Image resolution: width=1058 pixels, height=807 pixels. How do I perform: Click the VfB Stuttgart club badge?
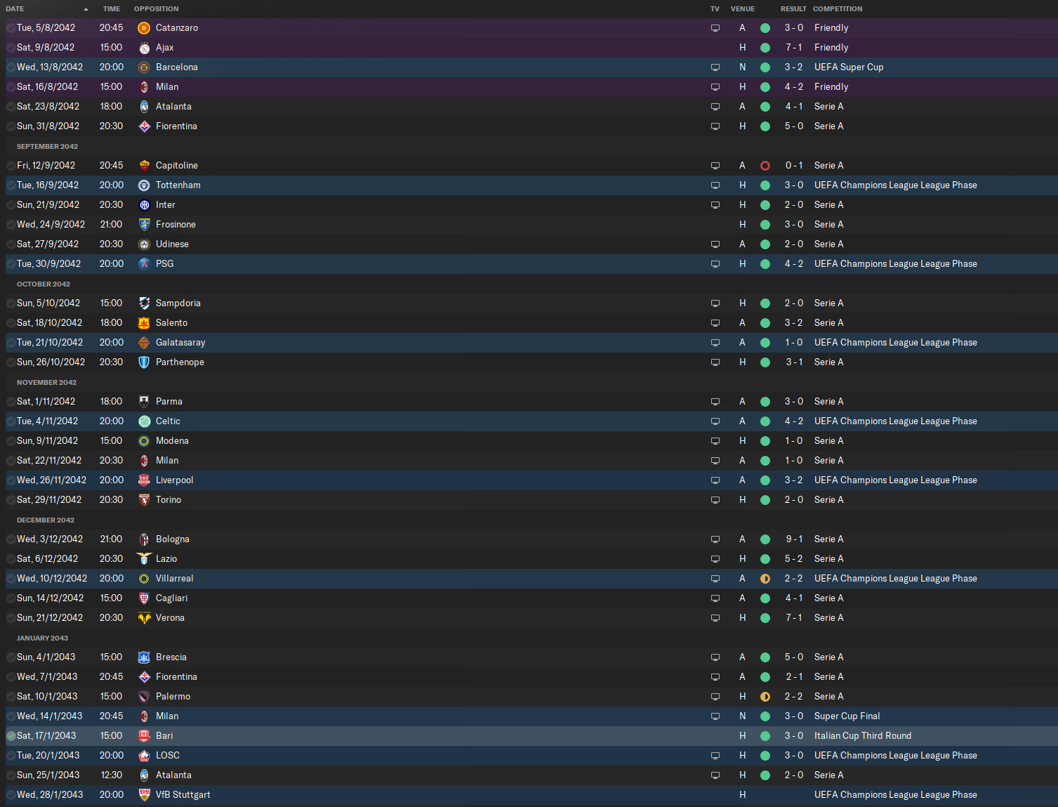(x=144, y=795)
